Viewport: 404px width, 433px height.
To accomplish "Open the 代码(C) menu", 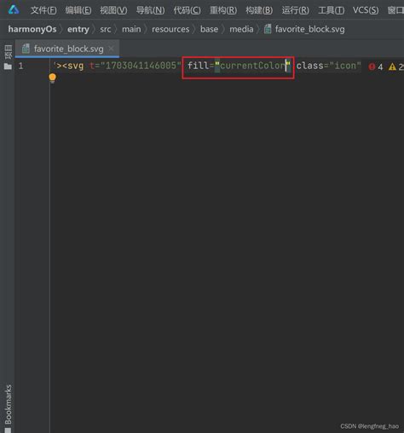I will [187, 10].
